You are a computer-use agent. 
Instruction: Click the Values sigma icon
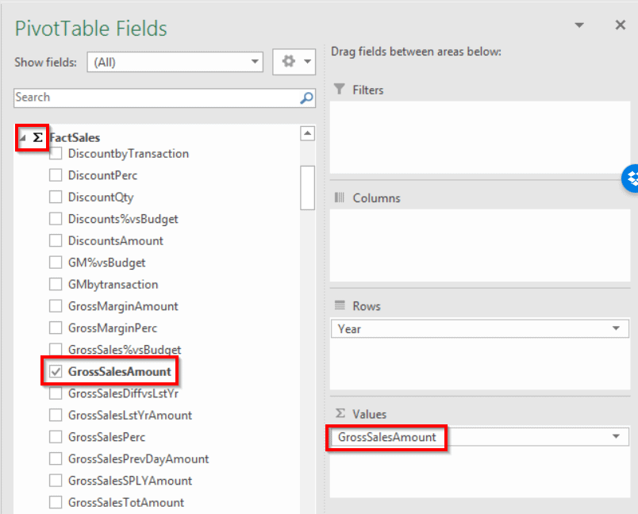click(340, 413)
